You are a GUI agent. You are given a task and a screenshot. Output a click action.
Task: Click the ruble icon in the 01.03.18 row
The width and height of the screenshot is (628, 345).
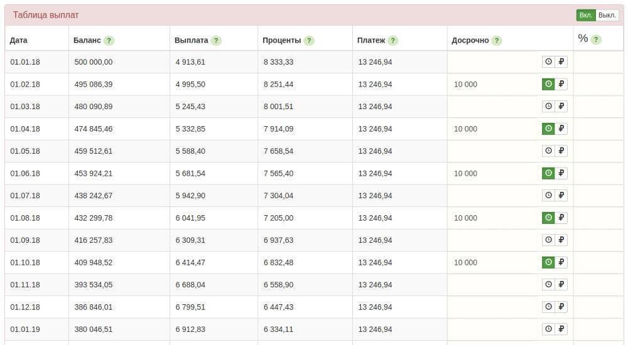tap(561, 107)
